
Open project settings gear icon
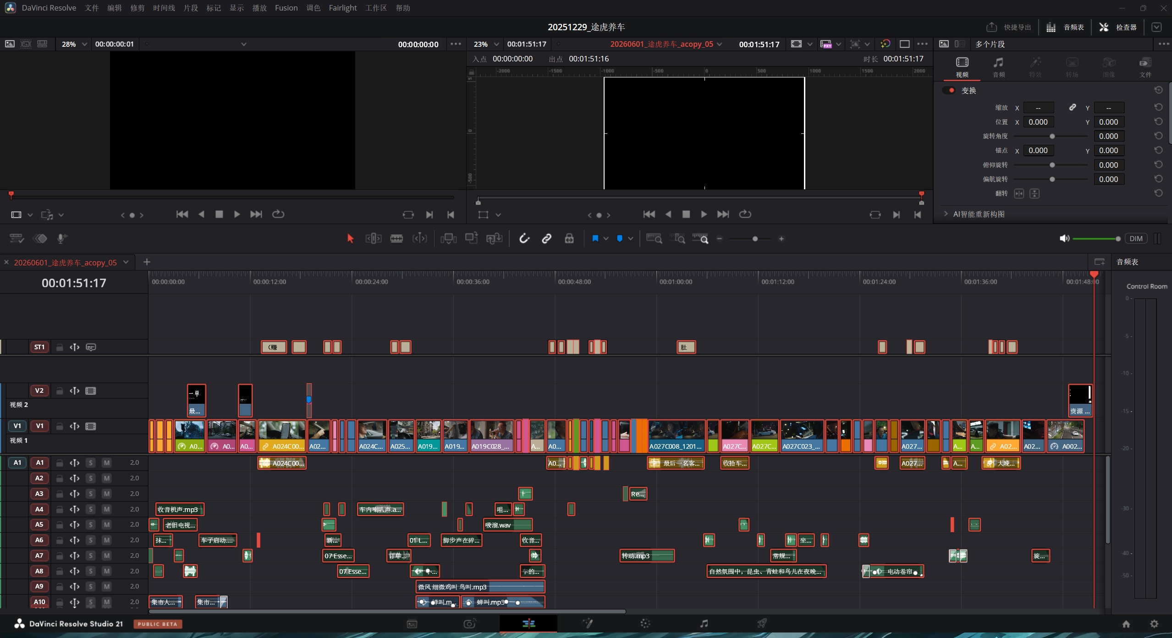[x=1154, y=624]
